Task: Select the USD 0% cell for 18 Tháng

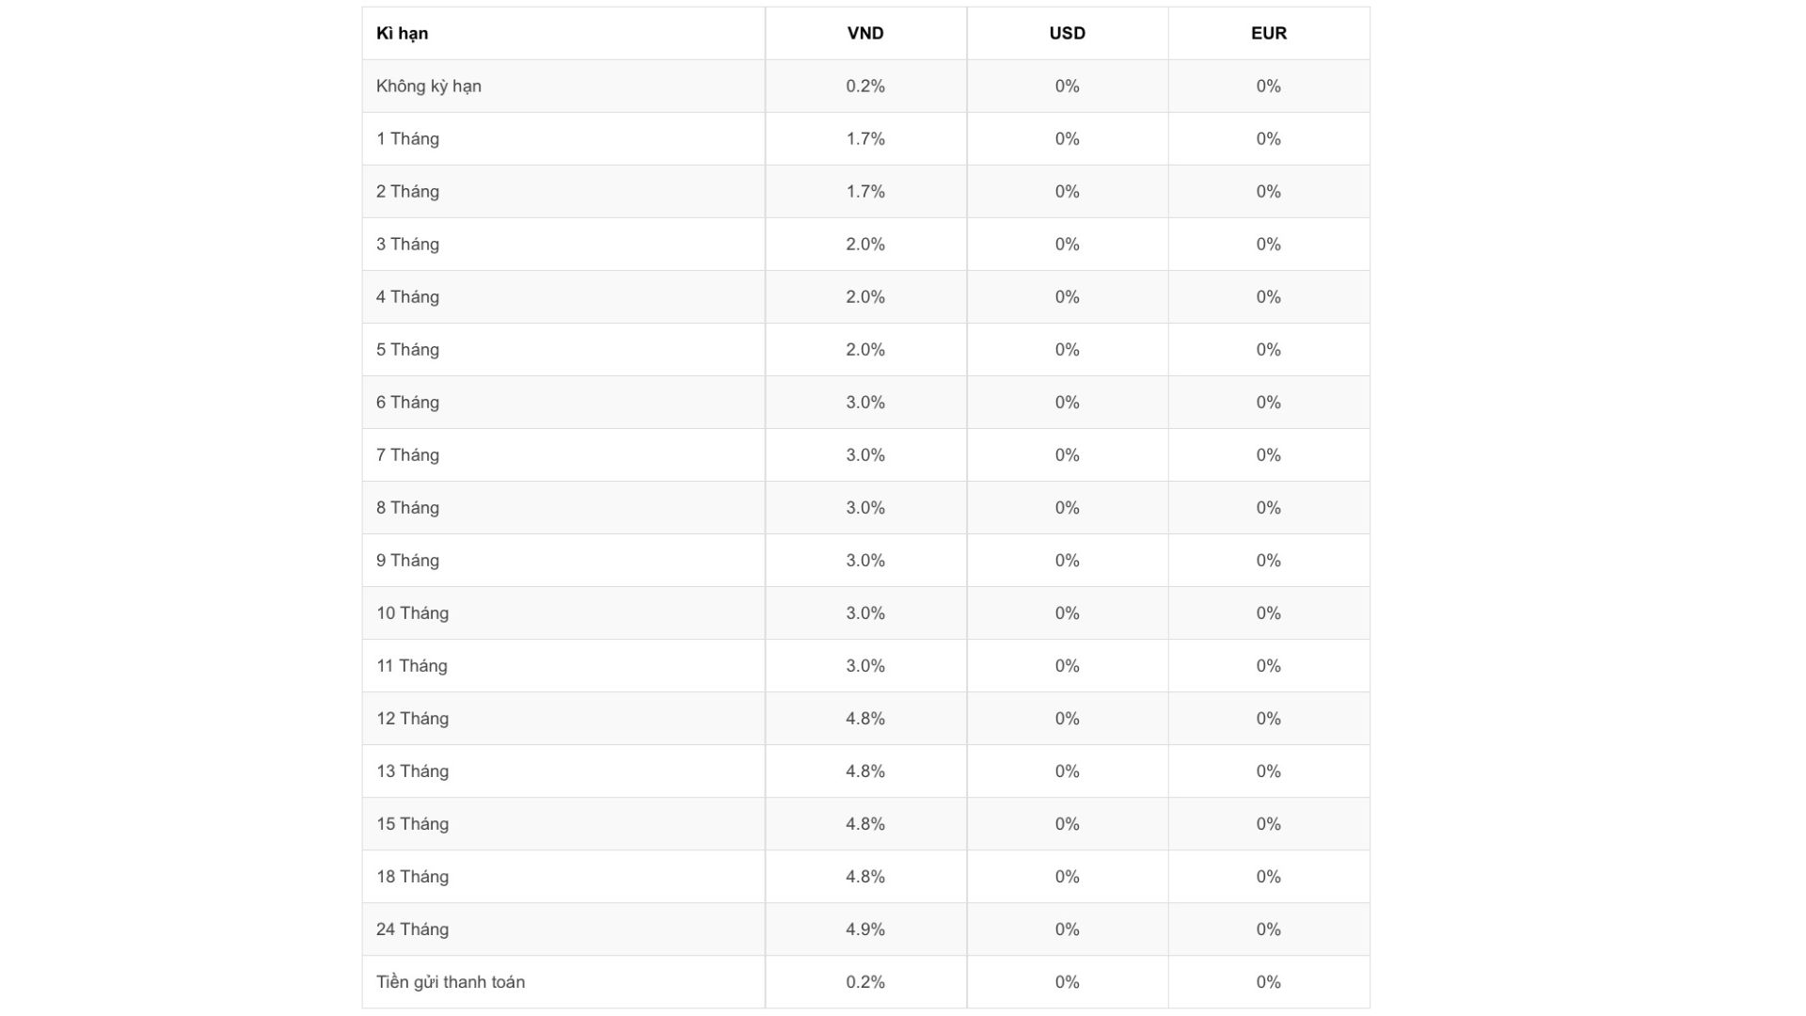Action: point(1067,876)
